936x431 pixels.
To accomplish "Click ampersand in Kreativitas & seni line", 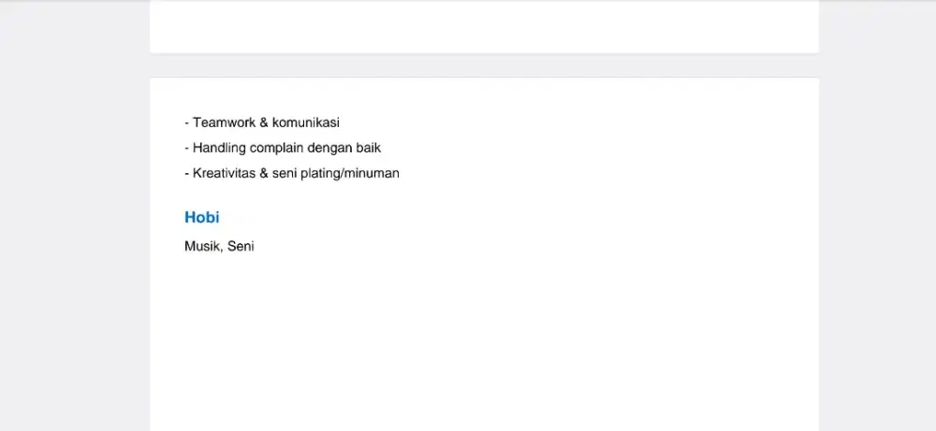I will click(x=264, y=174).
